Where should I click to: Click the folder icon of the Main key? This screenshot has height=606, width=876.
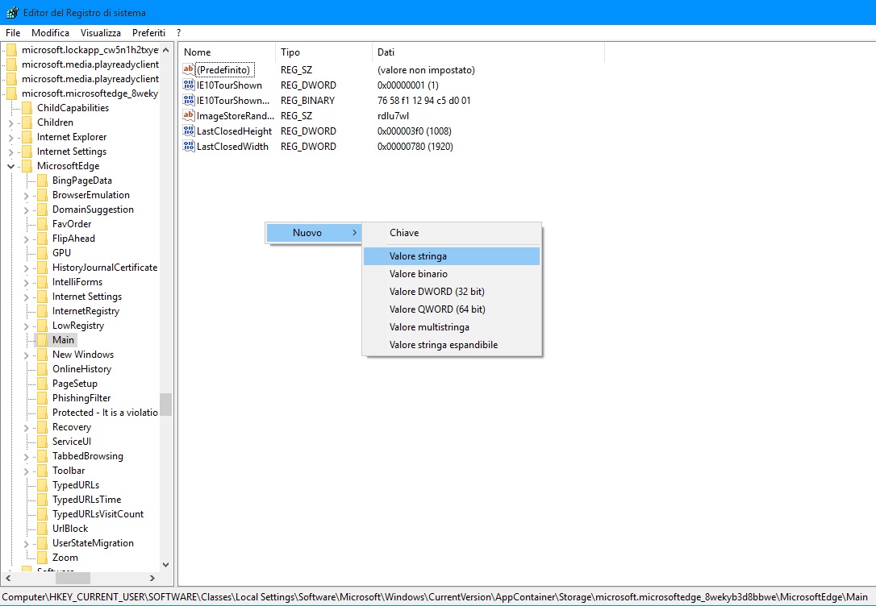click(42, 340)
